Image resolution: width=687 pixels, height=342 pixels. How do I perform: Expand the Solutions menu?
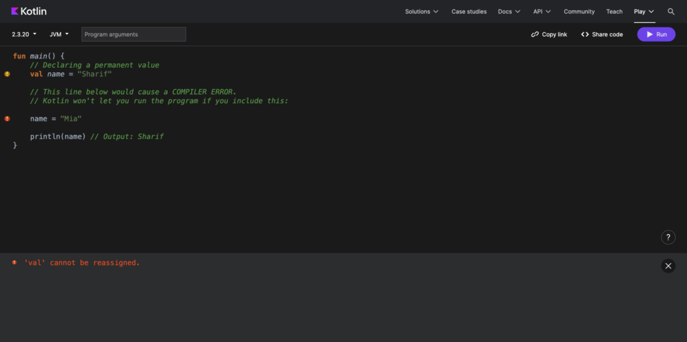[421, 11]
